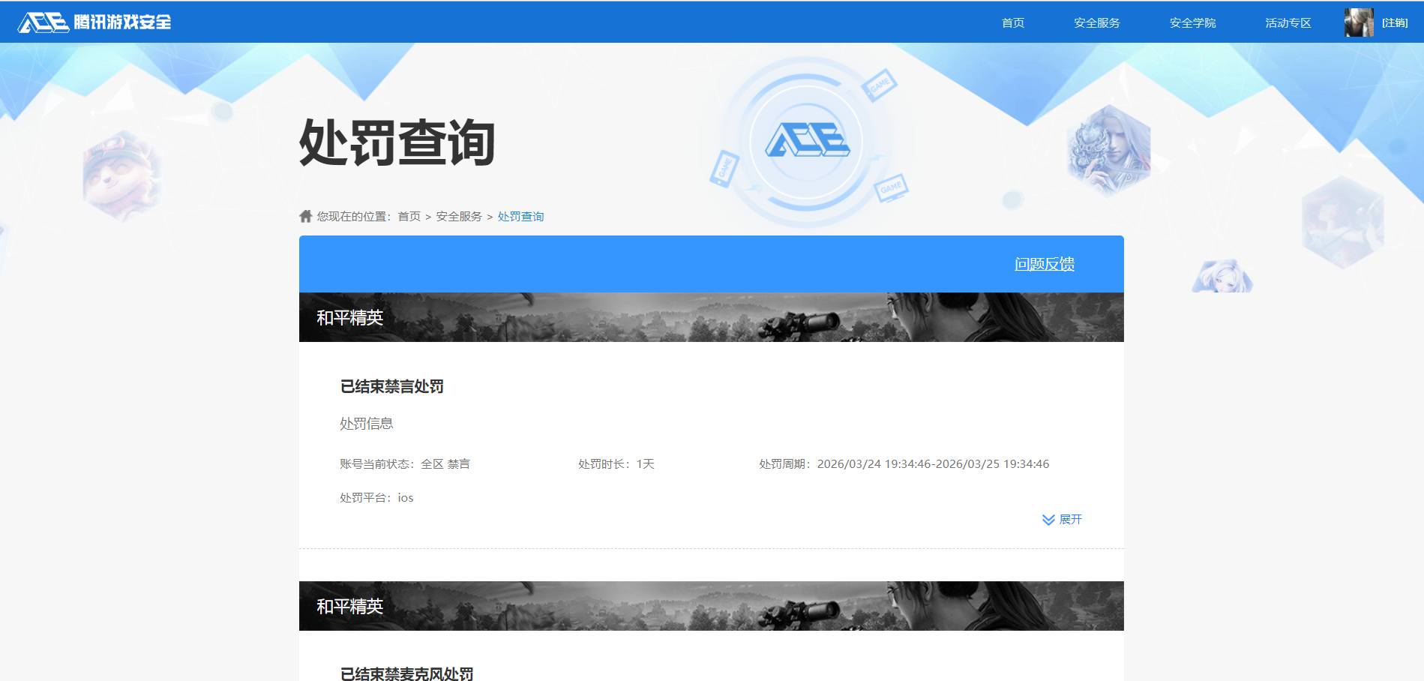Click the [注销] logout link
Image resolution: width=1424 pixels, height=681 pixels.
click(1395, 22)
